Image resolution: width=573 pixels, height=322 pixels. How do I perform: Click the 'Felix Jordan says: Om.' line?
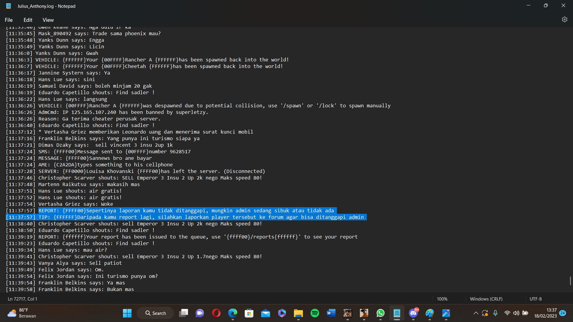coord(55,270)
